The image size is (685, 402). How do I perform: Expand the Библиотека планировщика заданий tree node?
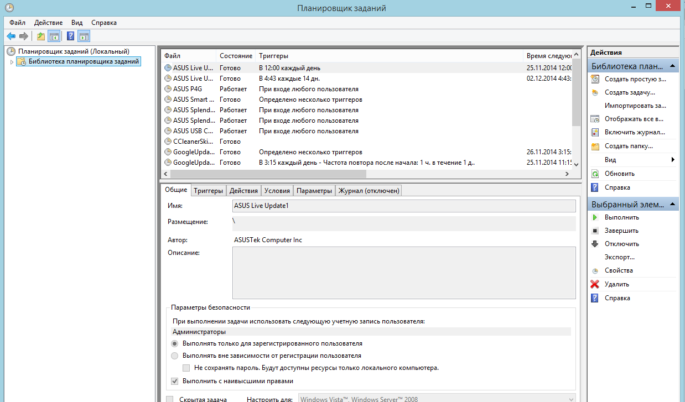coord(11,62)
